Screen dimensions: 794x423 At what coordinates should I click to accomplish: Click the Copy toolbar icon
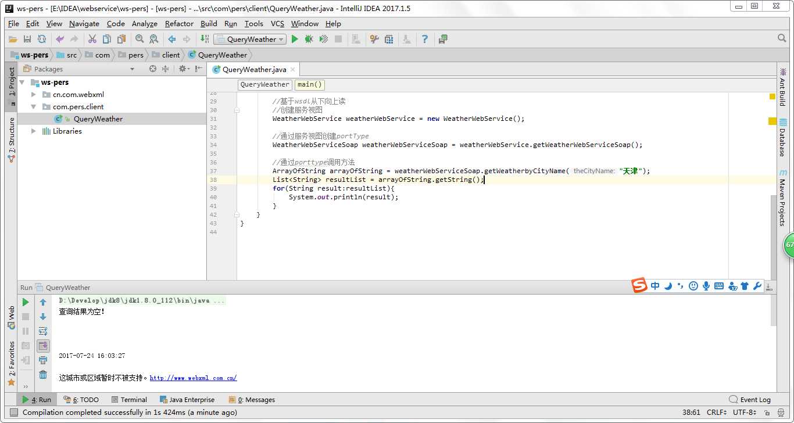[x=107, y=39]
